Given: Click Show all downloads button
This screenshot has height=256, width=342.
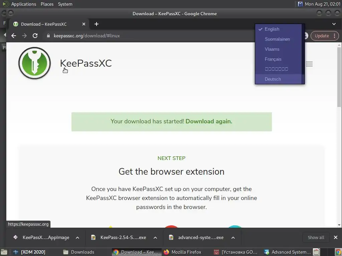Looking at the screenshot, I should (x=316, y=237).
